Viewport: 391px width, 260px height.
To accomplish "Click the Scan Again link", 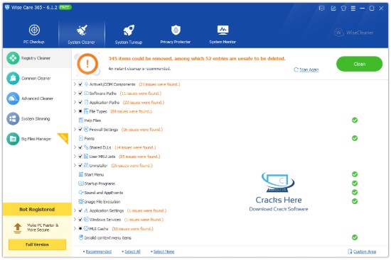I will click(306, 69).
